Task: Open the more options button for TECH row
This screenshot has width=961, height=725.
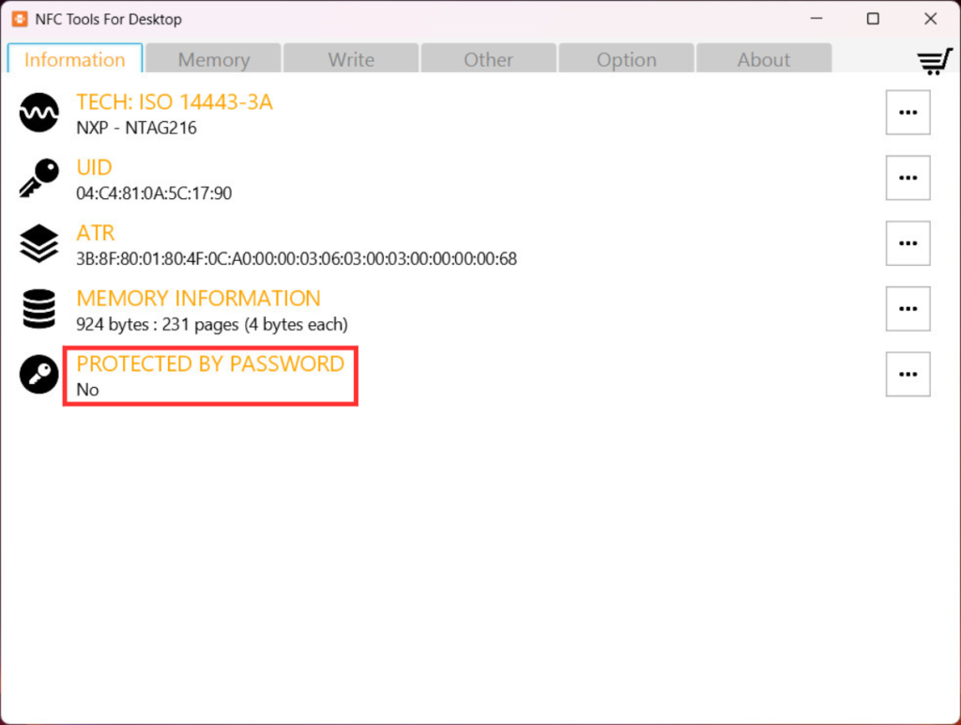Action: tap(908, 113)
